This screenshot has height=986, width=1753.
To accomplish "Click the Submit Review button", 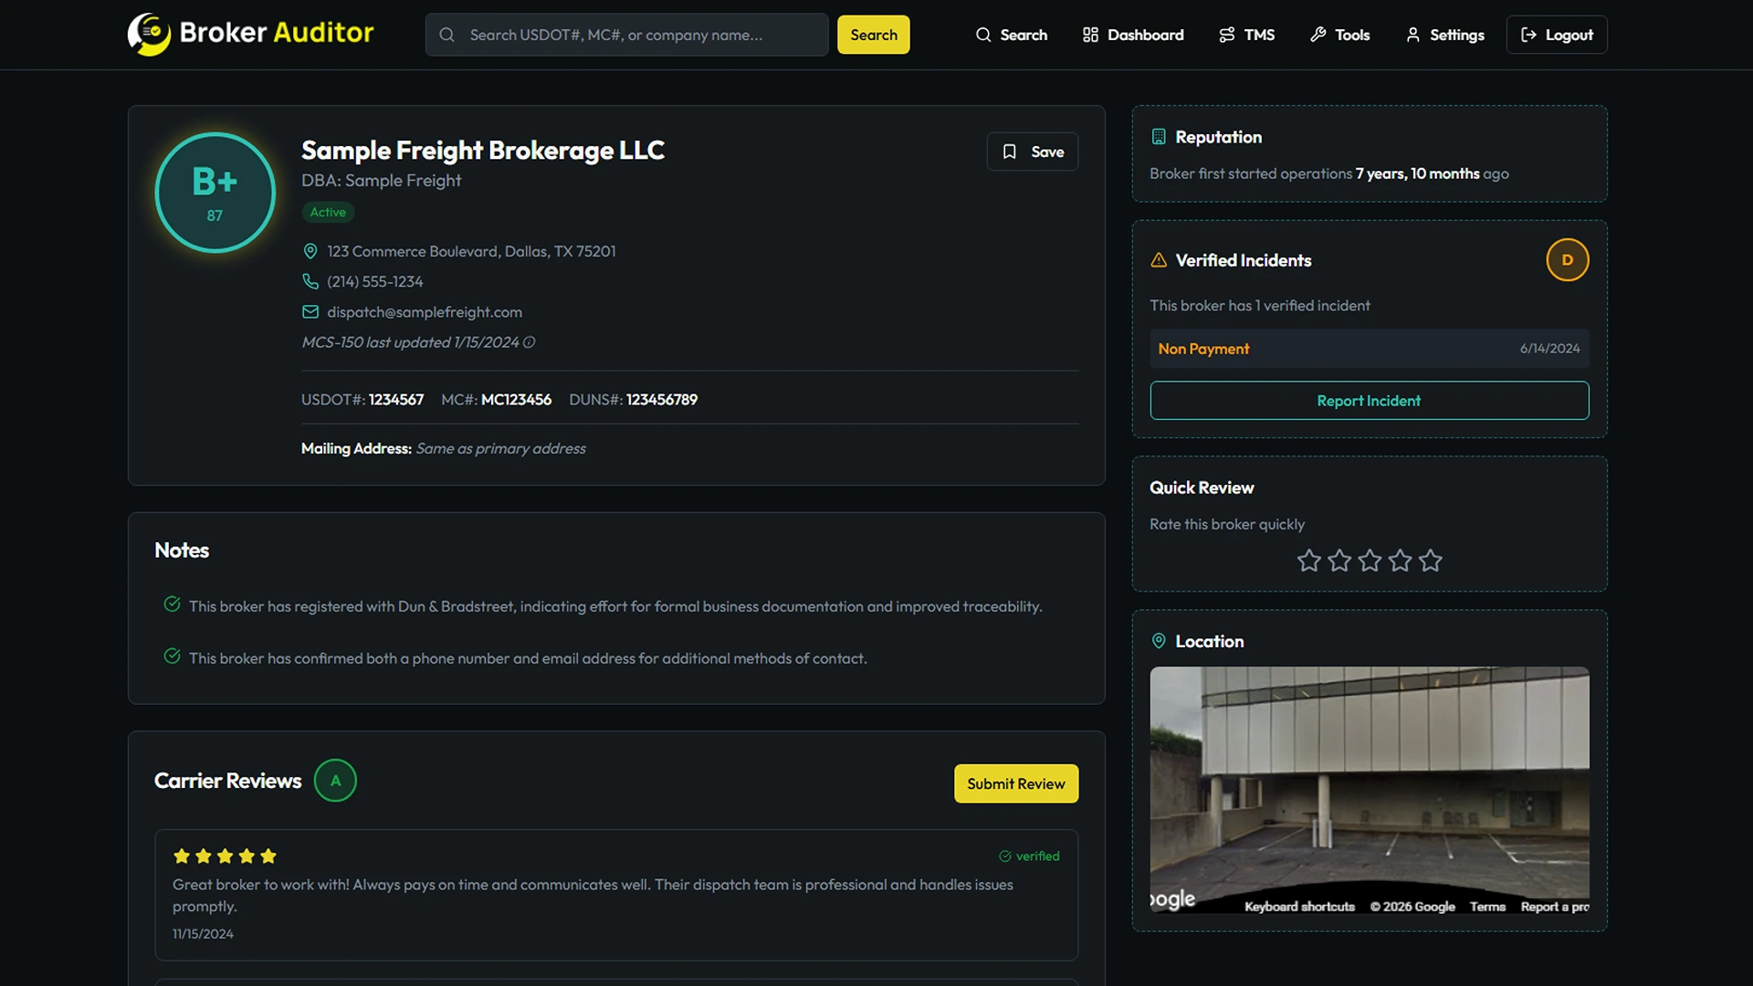I will (x=1016, y=783).
